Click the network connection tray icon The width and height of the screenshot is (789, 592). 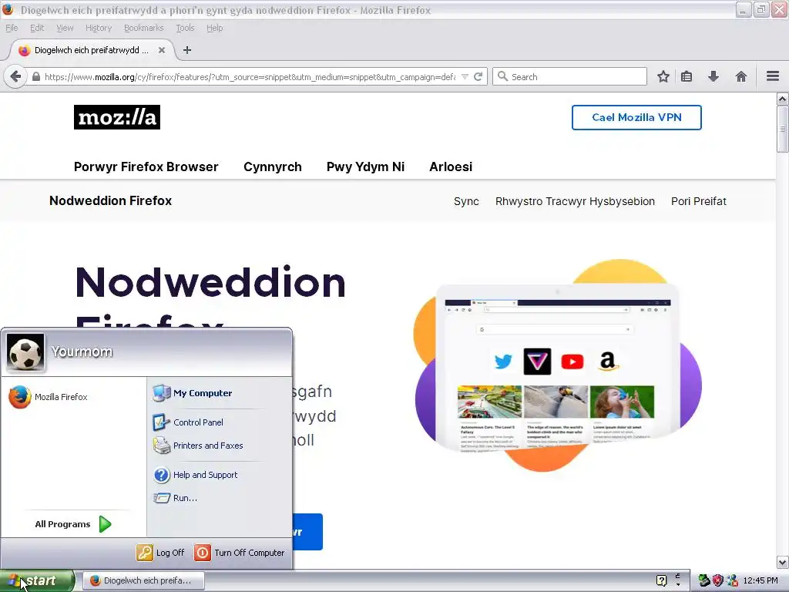click(732, 580)
